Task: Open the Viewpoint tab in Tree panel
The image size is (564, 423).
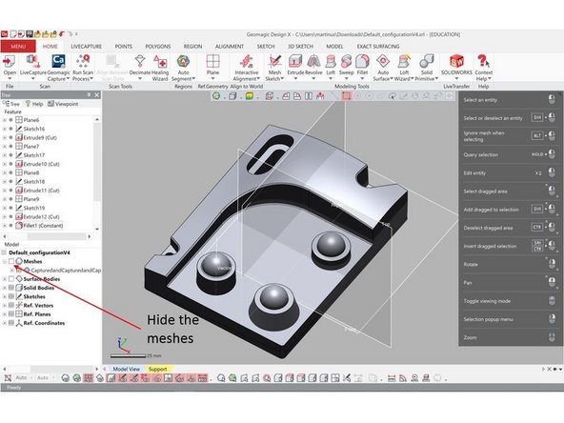Action: pyautogui.click(x=63, y=104)
